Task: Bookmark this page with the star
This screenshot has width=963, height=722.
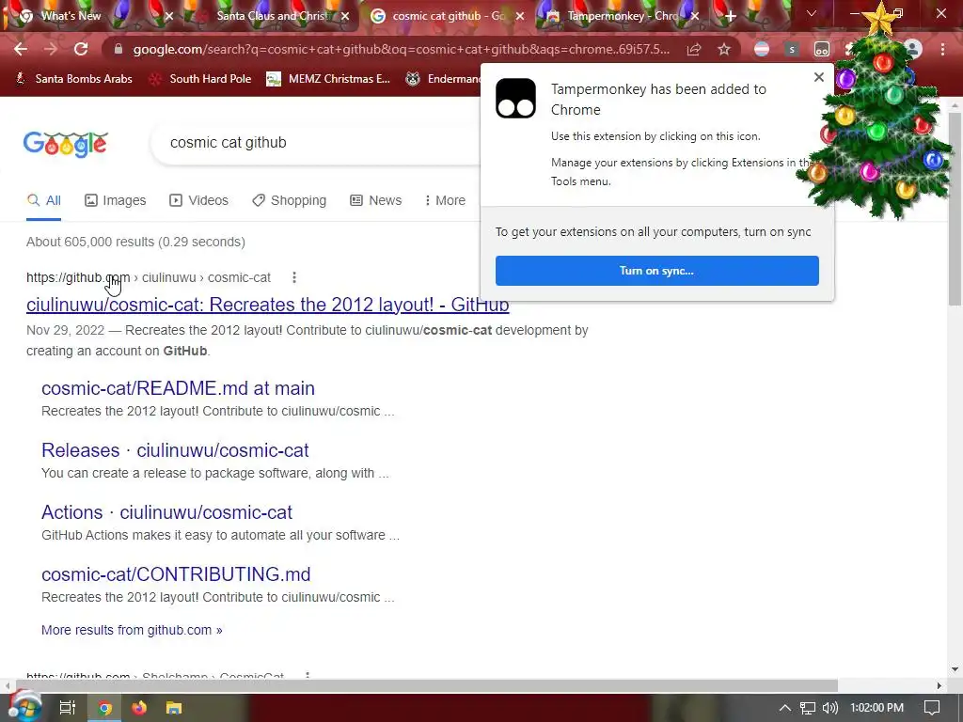Action: tap(724, 49)
